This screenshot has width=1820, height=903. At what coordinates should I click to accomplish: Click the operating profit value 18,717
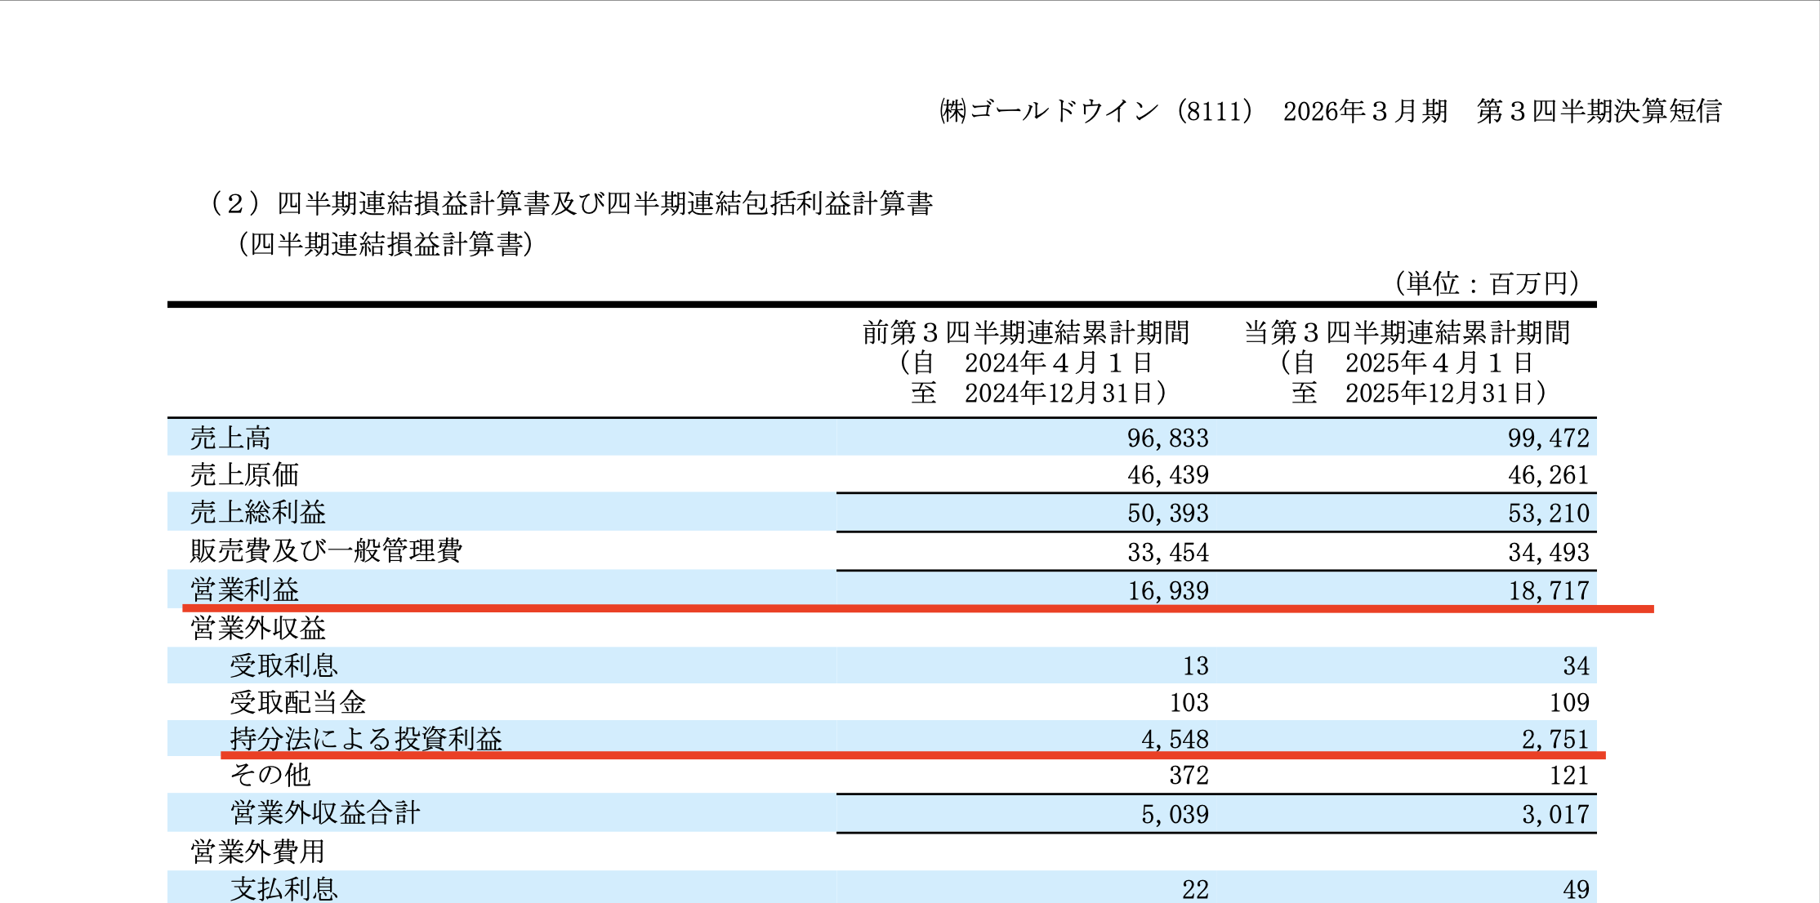point(1548,590)
